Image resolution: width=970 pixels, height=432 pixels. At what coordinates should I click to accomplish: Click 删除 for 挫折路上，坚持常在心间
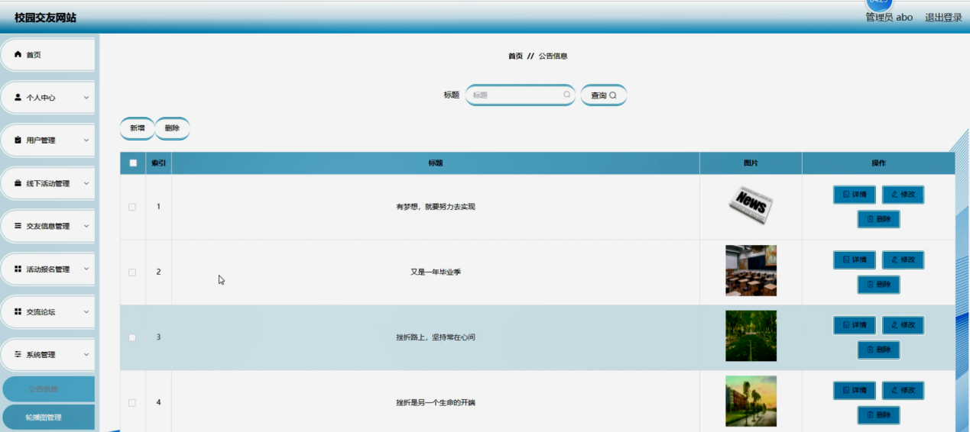[878, 350]
